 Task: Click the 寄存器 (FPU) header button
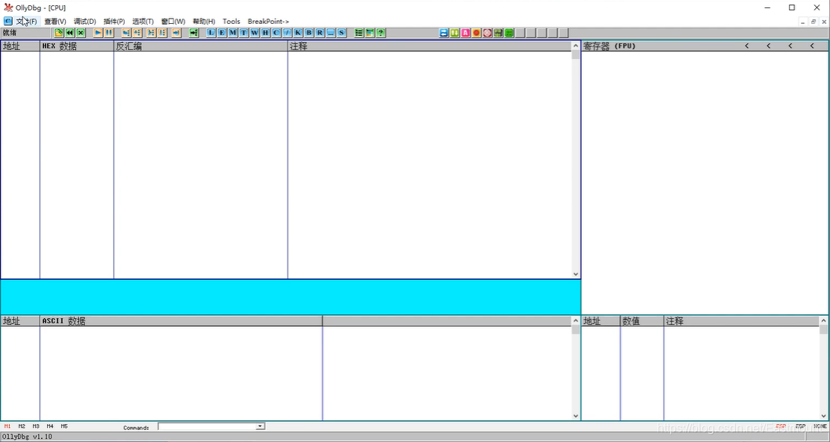(610, 46)
